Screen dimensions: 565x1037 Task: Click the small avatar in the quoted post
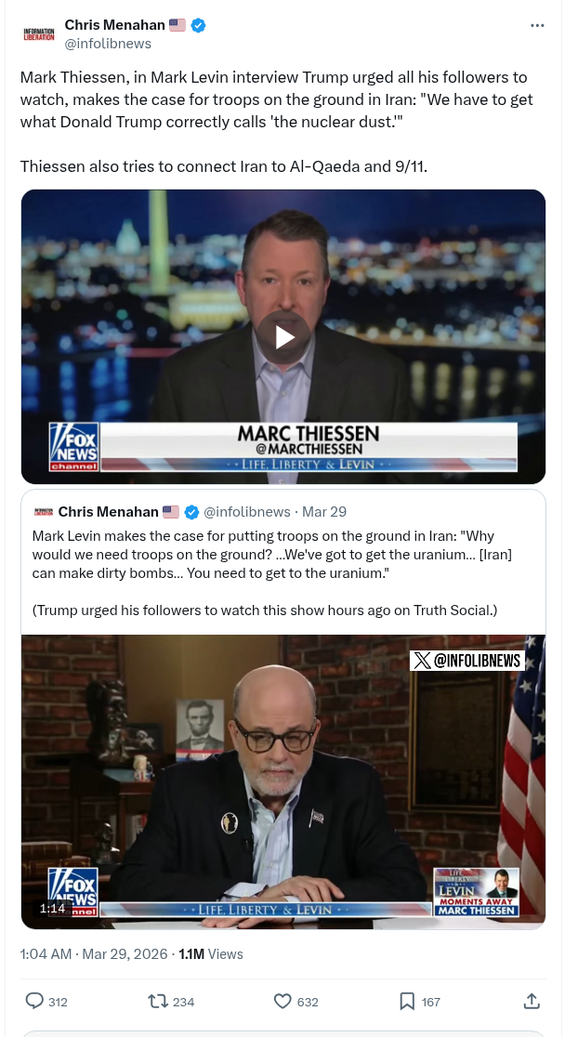coord(43,512)
